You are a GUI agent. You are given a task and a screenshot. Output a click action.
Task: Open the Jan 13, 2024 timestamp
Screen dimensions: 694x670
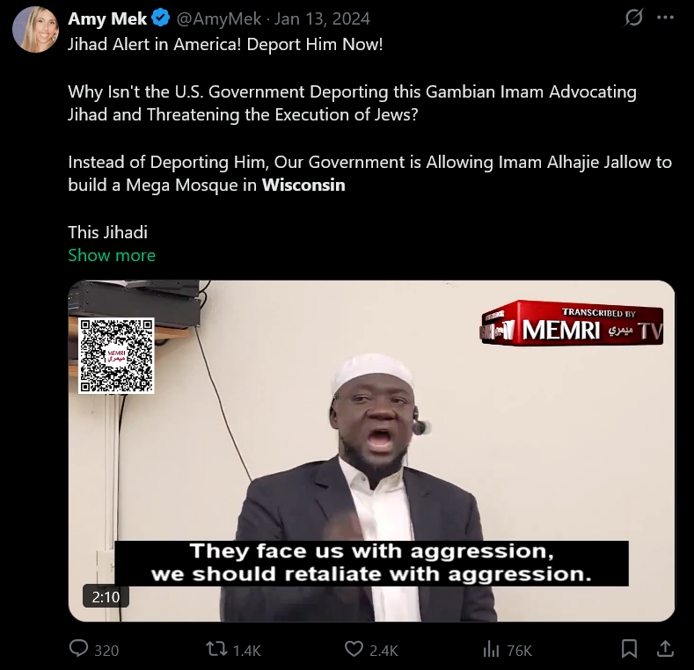322,18
